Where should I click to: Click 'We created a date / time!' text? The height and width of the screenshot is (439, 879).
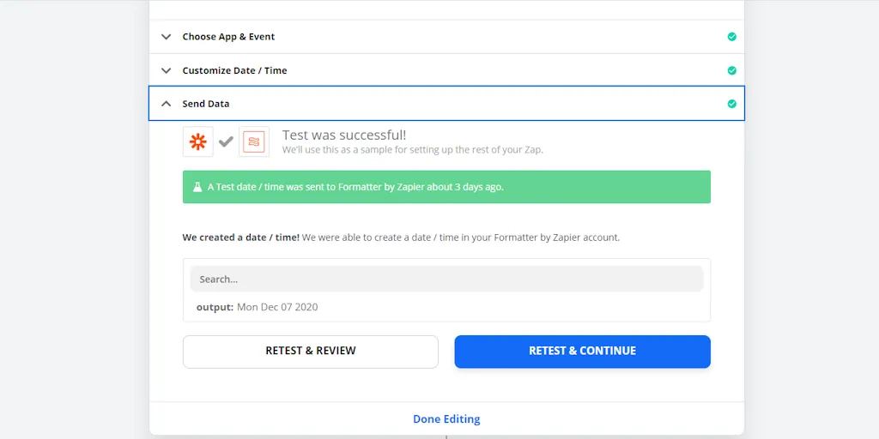(x=240, y=238)
